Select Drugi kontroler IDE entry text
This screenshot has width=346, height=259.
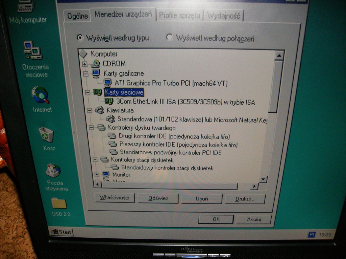[x=174, y=136]
